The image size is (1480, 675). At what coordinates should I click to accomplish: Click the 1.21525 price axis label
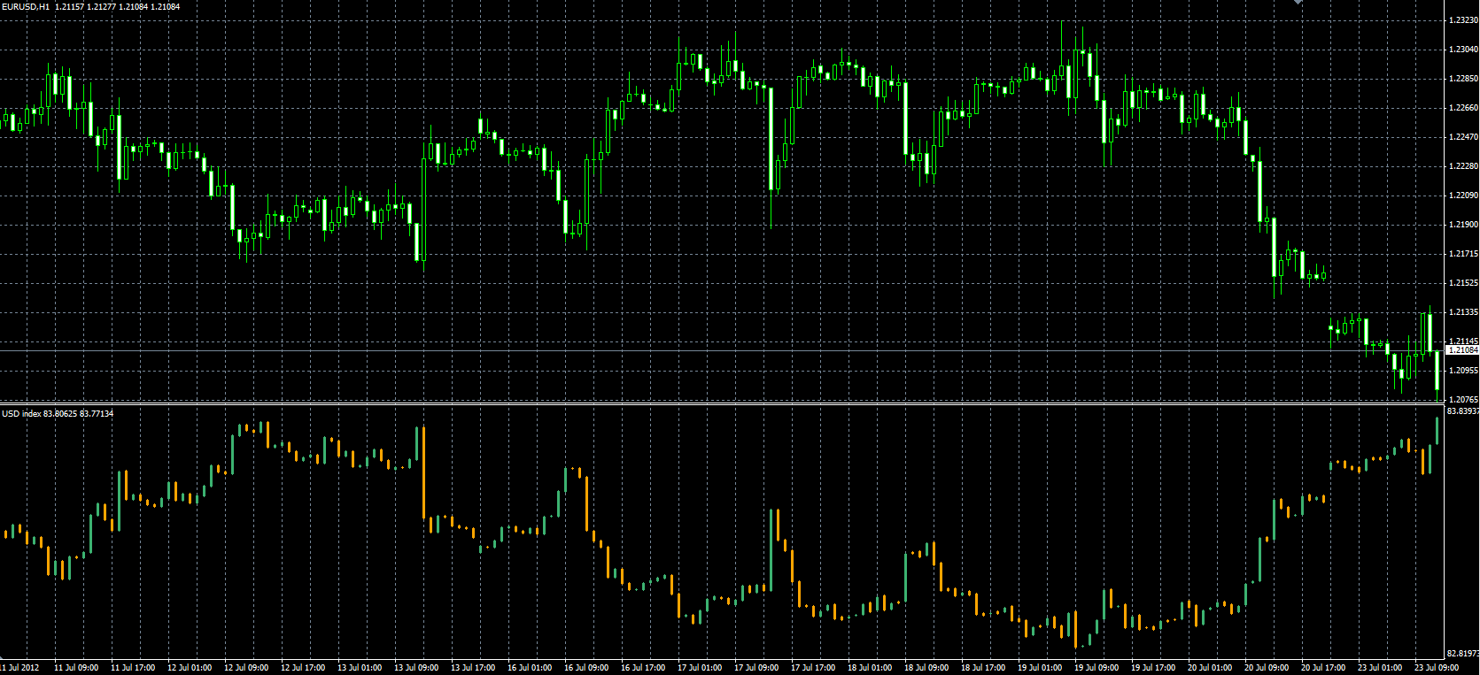coord(1463,283)
